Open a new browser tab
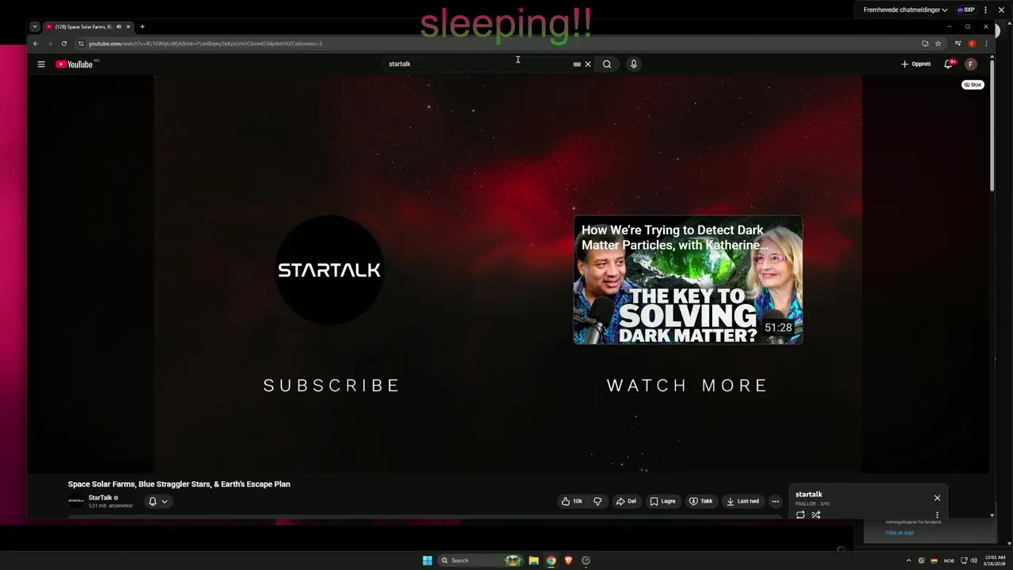Viewport: 1013px width, 570px height. (x=142, y=27)
